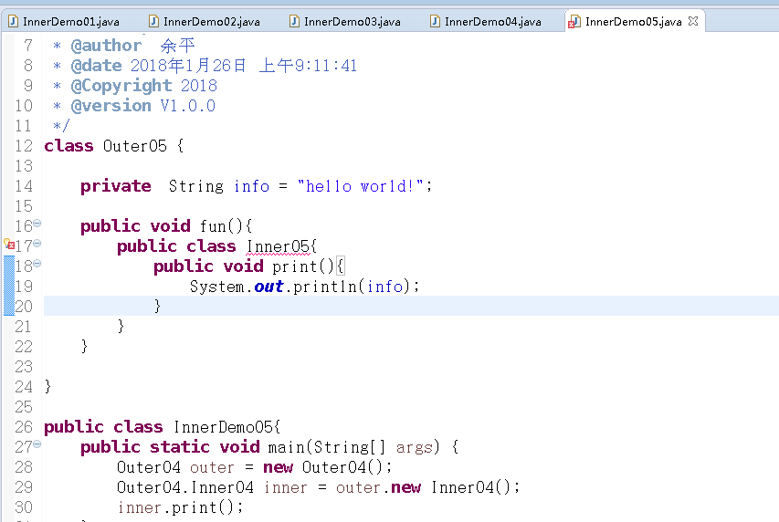Open the InnerDemo03.java editor tab
The image size is (779, 522).
tap(346, 21)
